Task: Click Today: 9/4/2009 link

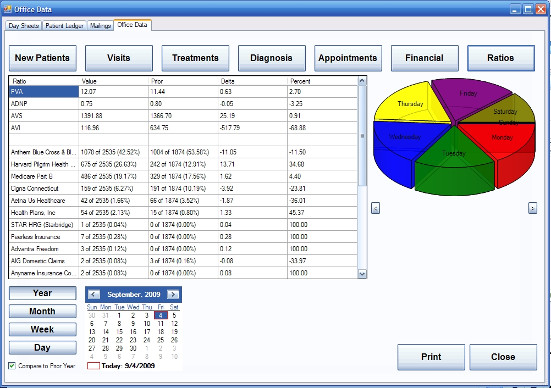Action: click(121, 365)
